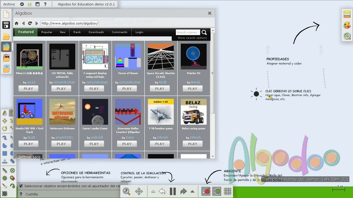Select the Gear tool

[13, 145]
